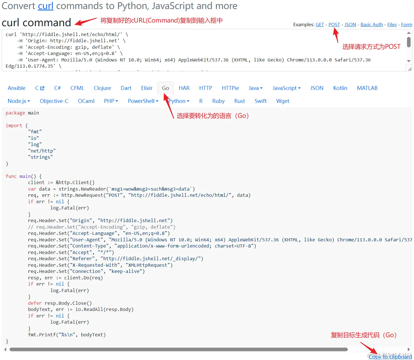Select the Swift tab
Screen dimensions: 414x360
pyautogui.click(x=261, y=101)
